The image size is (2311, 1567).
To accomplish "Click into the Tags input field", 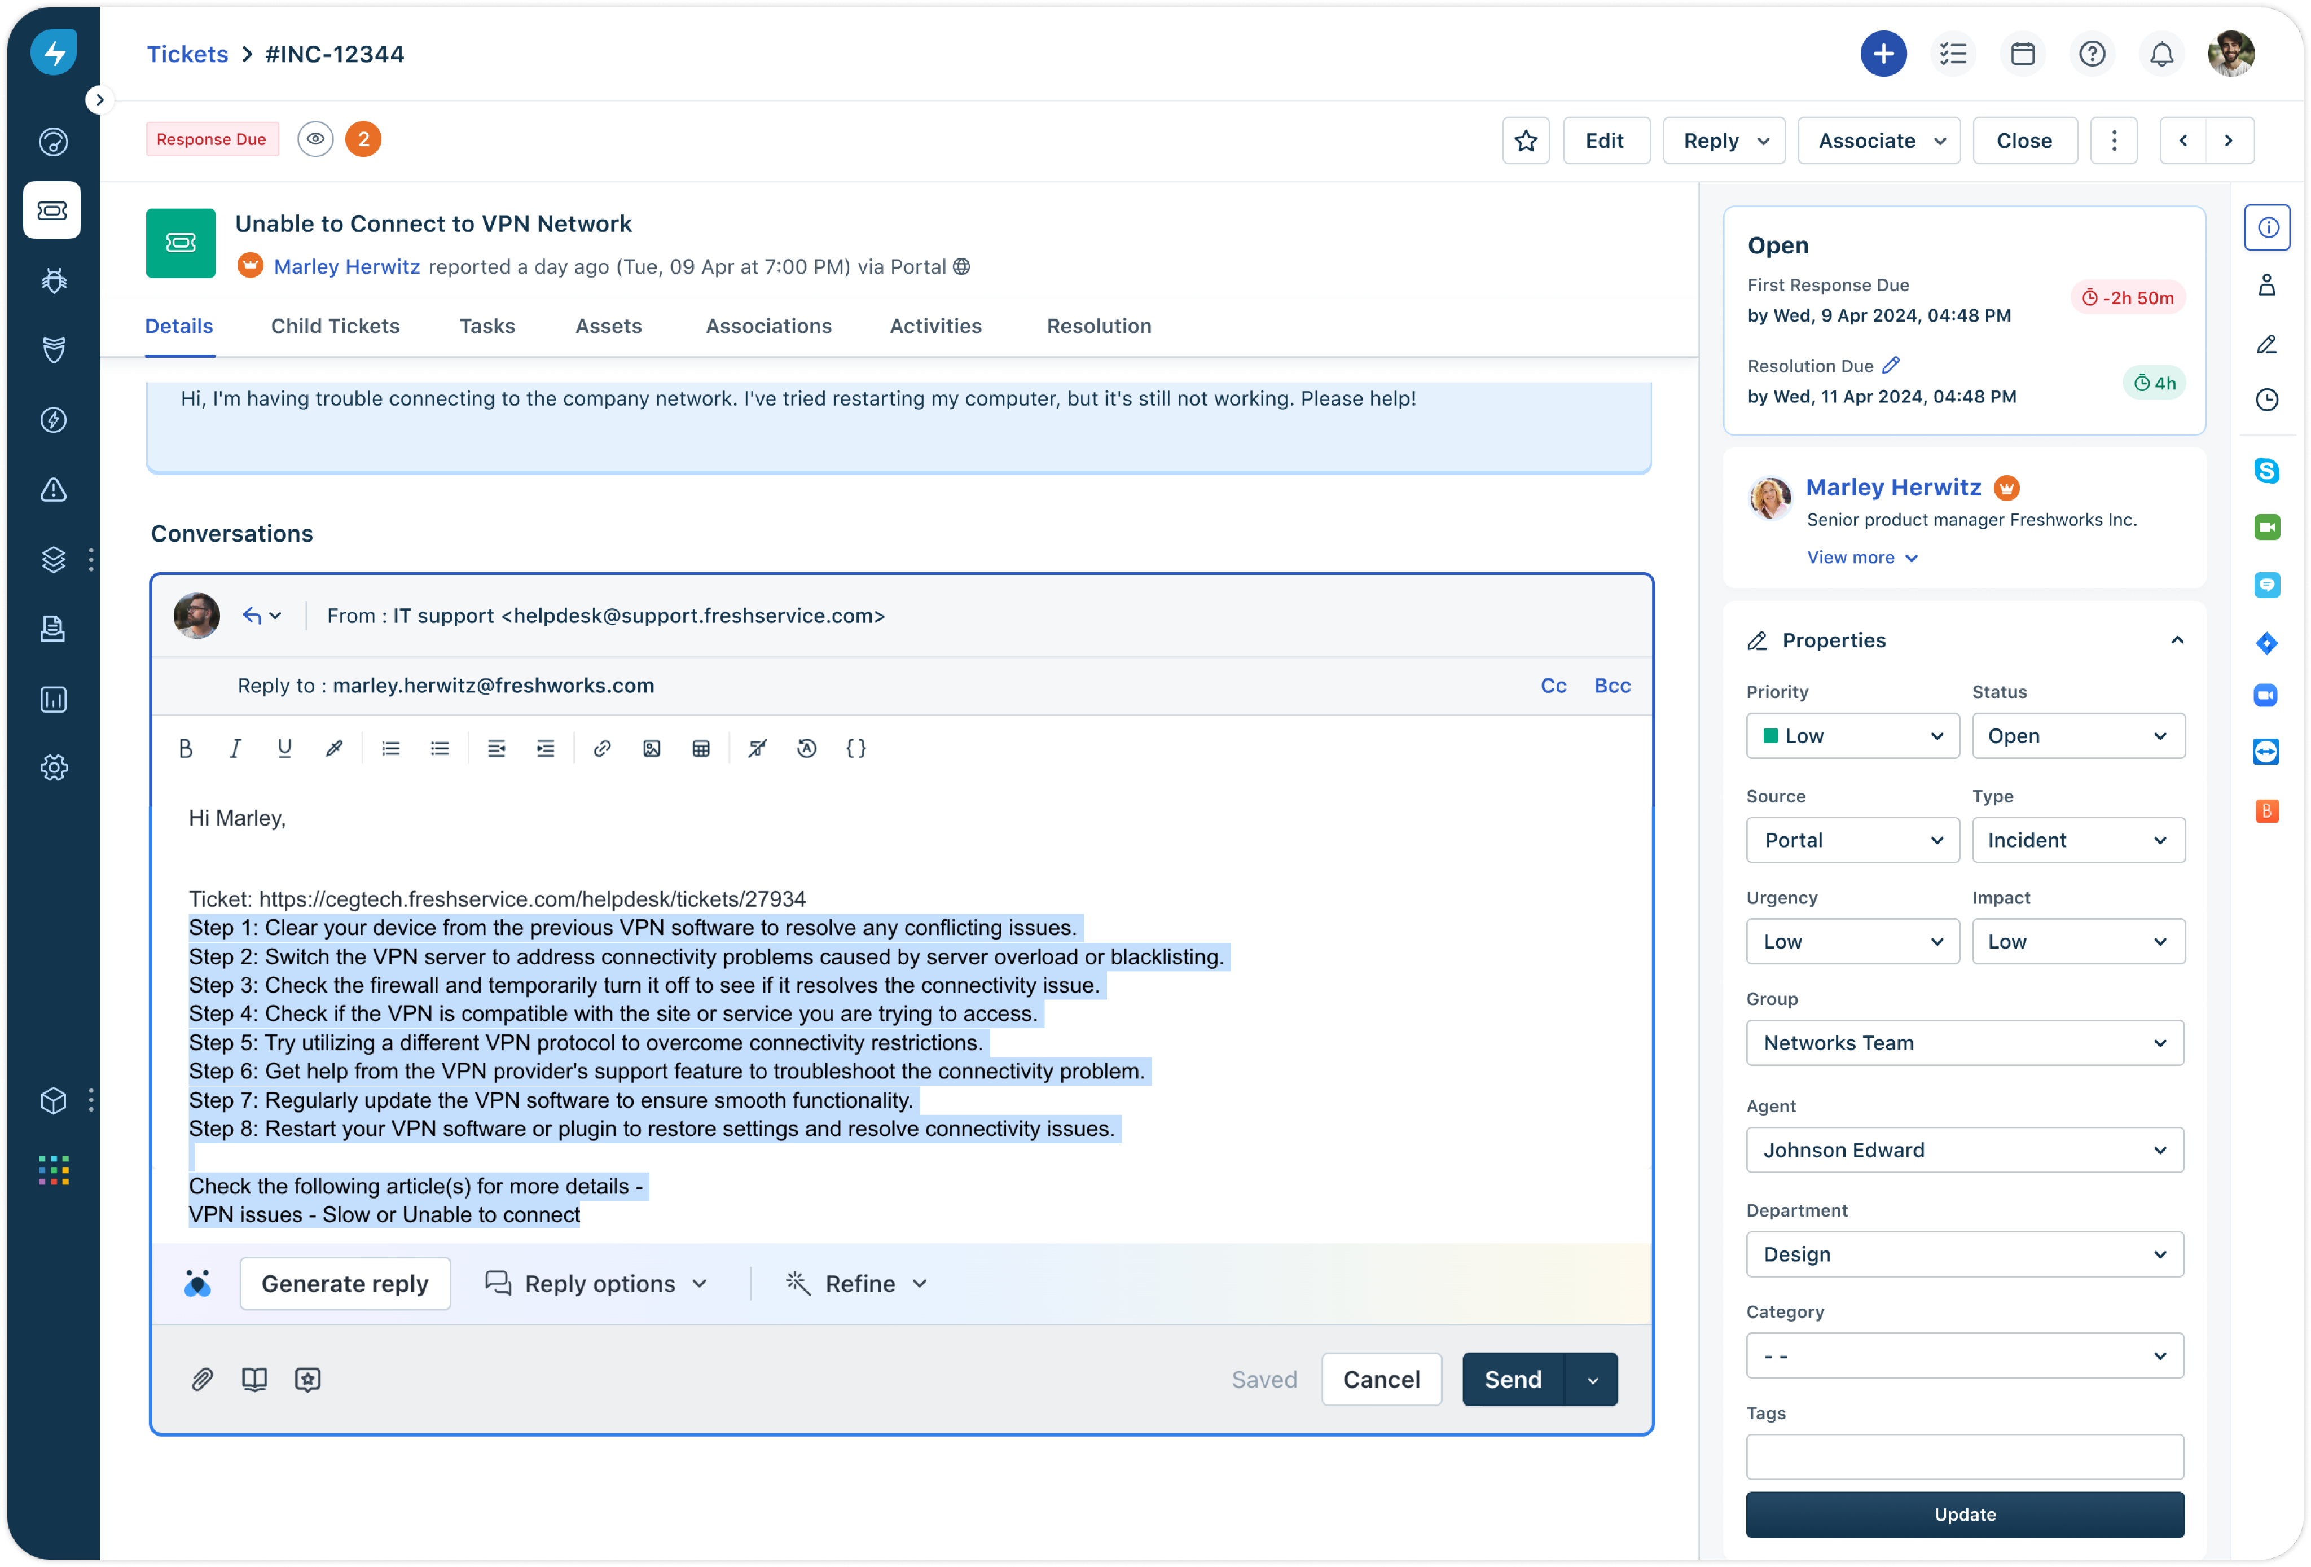I will [1964, 1456].
